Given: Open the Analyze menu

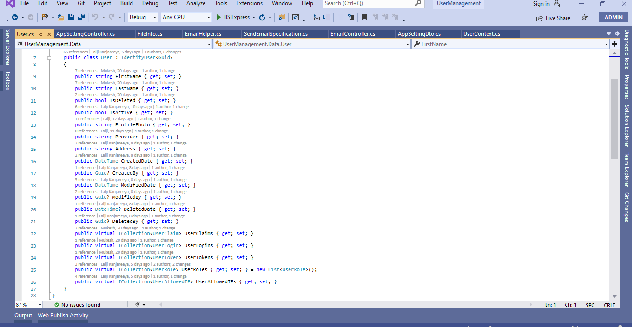Looking at the screenshot, I should coord(196,3).
